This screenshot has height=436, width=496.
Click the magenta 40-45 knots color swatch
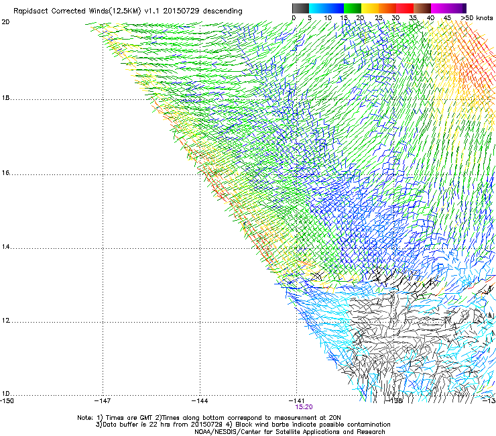(x=440, y=8)
